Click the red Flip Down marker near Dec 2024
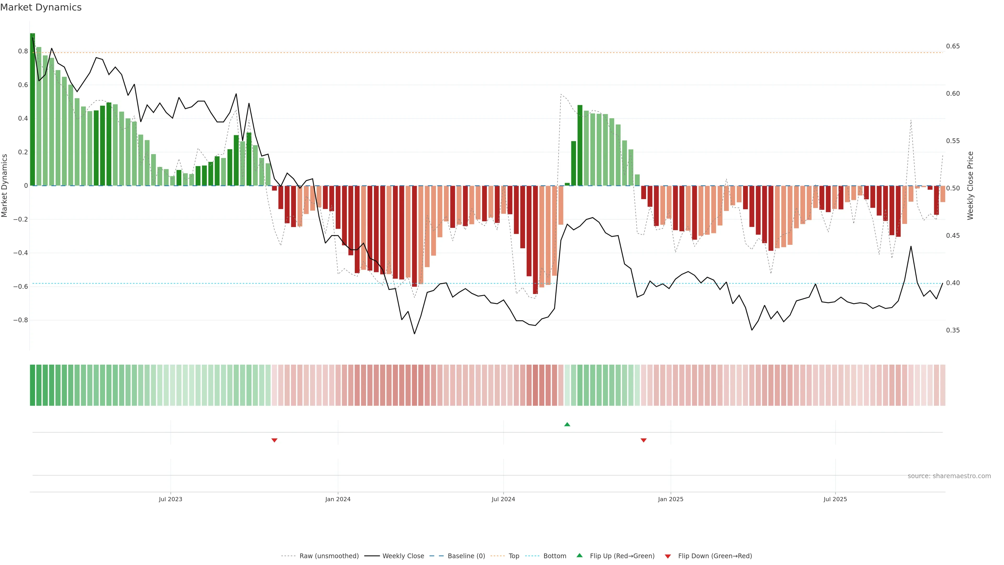 pos(643,440)
